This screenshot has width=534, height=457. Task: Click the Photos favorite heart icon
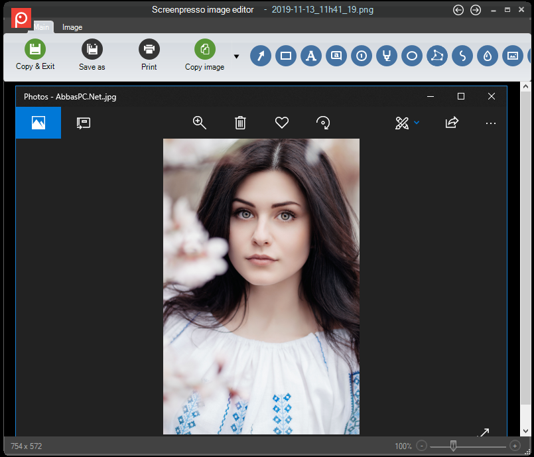(x=282, y=123)
